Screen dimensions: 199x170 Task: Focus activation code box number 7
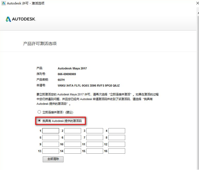point(95,138)
